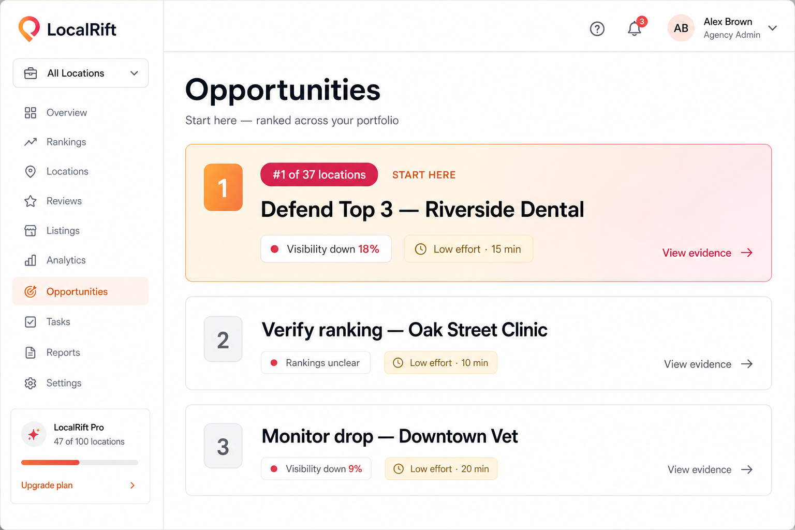
Task: Select Opportunities menu item
Action: pyautogui.click(x=81, y=291)
